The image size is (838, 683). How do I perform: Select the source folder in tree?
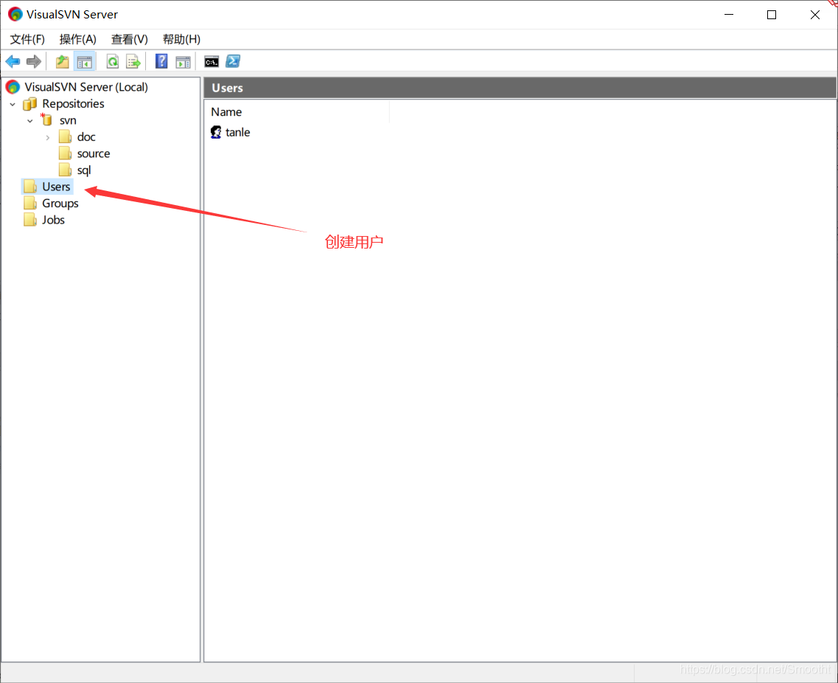tap(94, 153)
